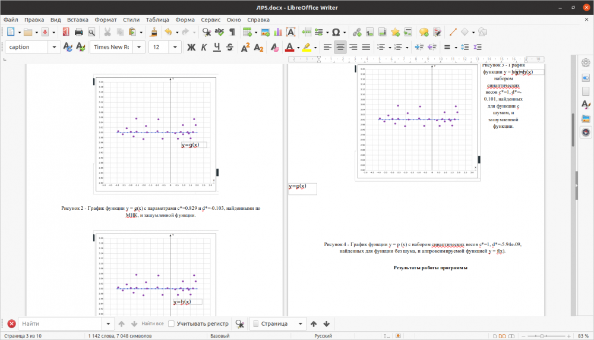
Task: Expand the 'Страница' navigation dropdown
Action: tap(299, 324)
